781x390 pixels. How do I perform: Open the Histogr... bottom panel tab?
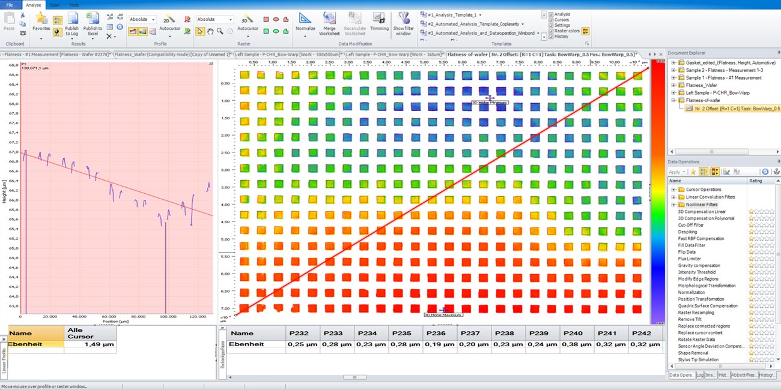click(767, 375)
